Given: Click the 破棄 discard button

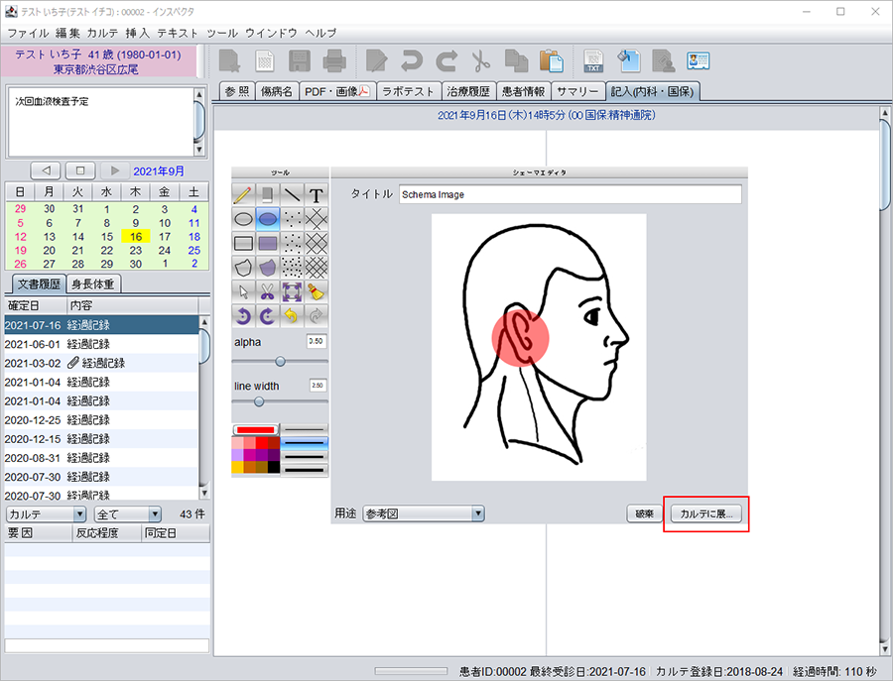Looking at the screenshot, I should pyautogui.click(x=645, y=513).
